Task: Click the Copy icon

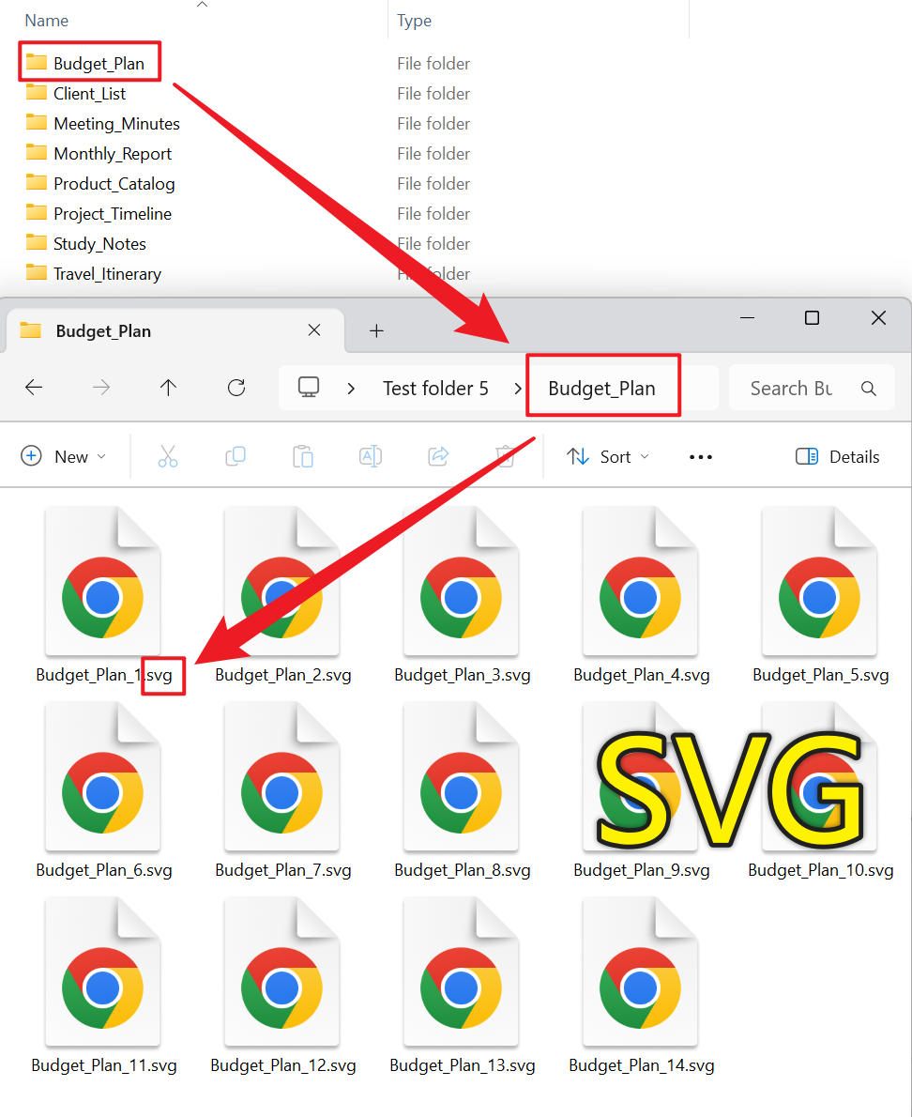Action: pyautogui.click(x=236, y=456)
